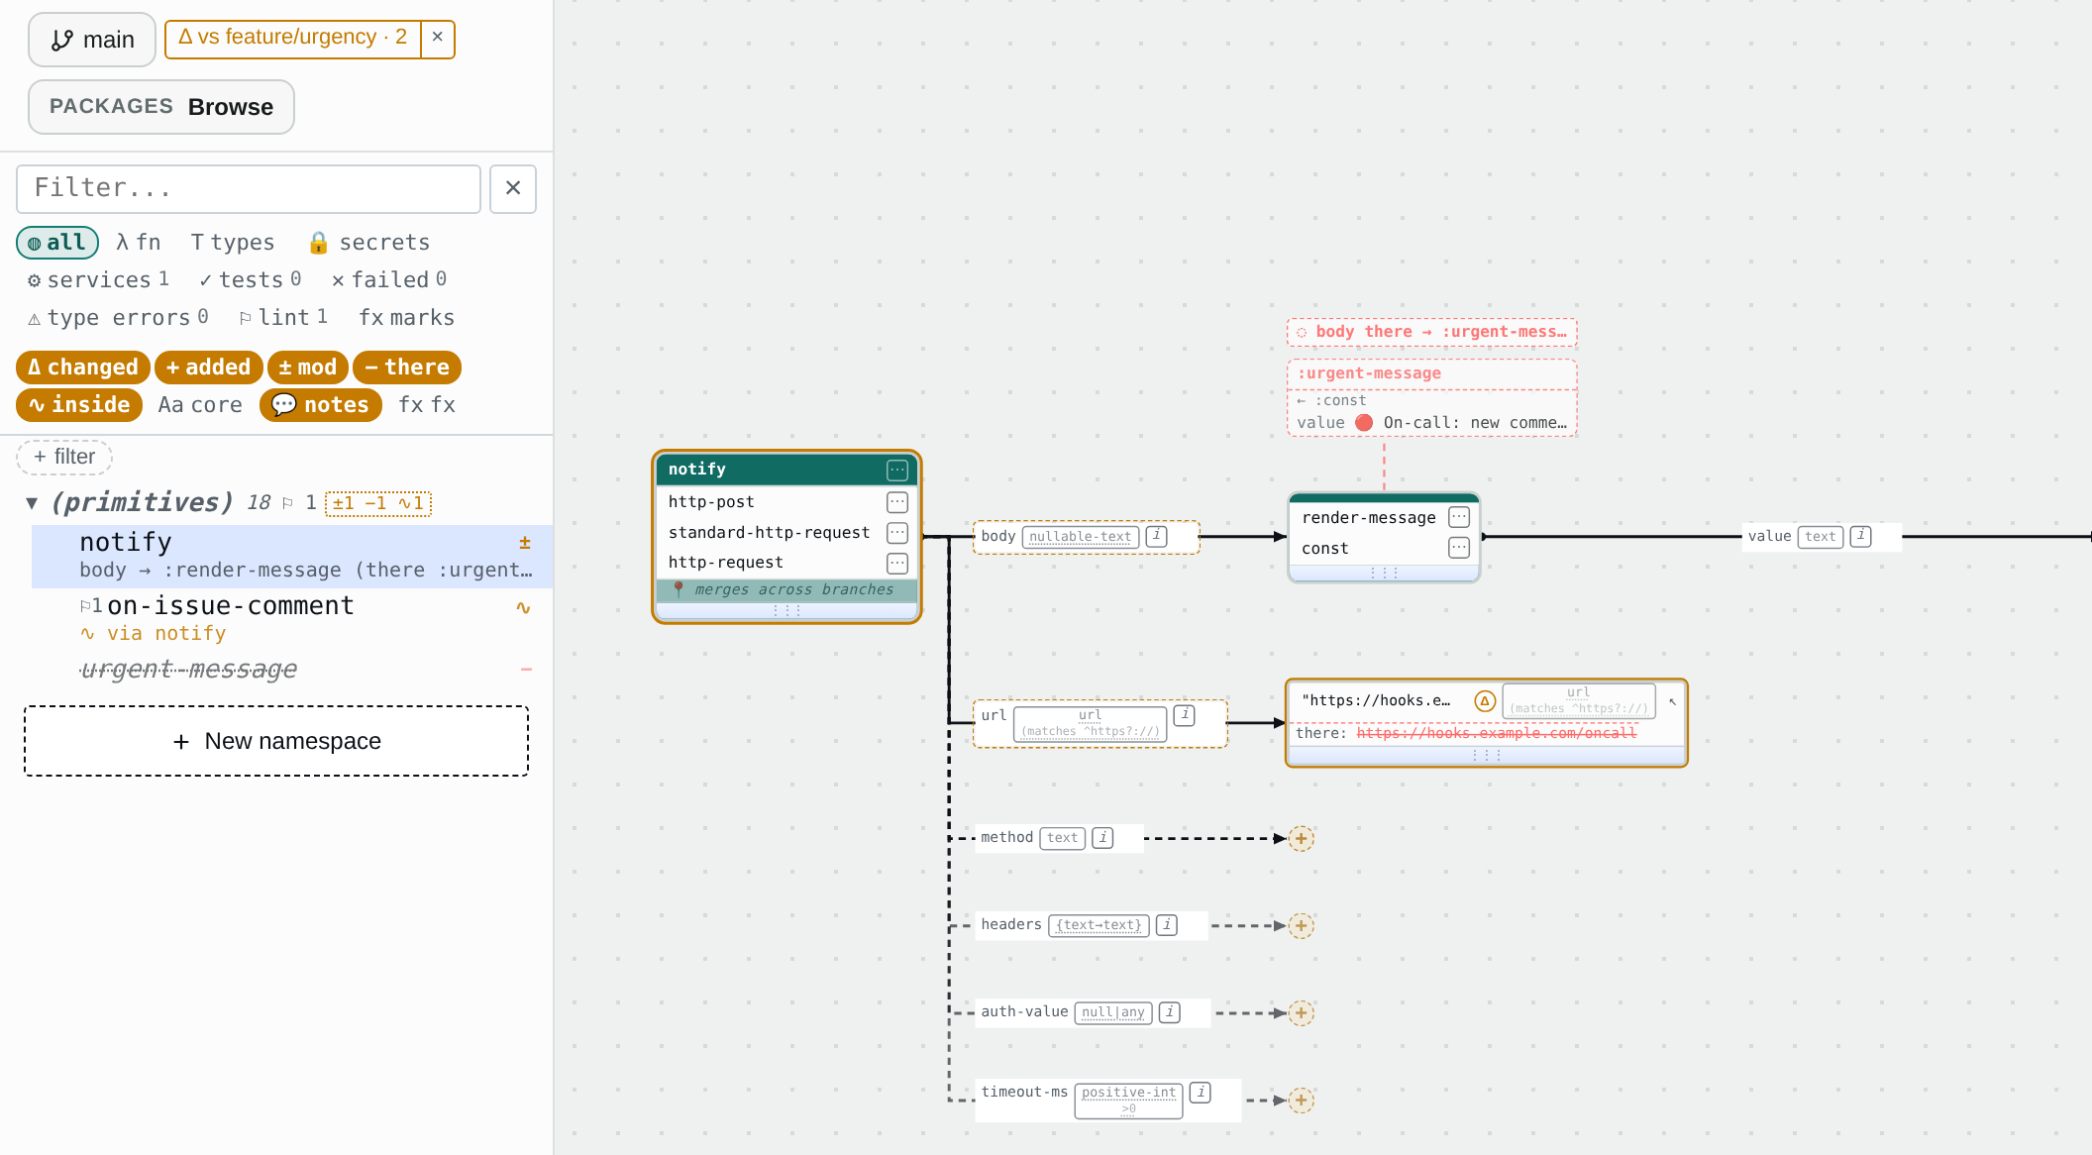This screenshot has height=1155, width=2092.
Task: Filter by services
Action: click(x=98, y=280)
